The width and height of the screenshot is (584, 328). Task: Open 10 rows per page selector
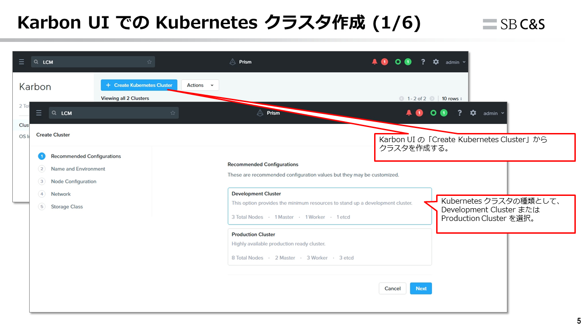(452, 98)
